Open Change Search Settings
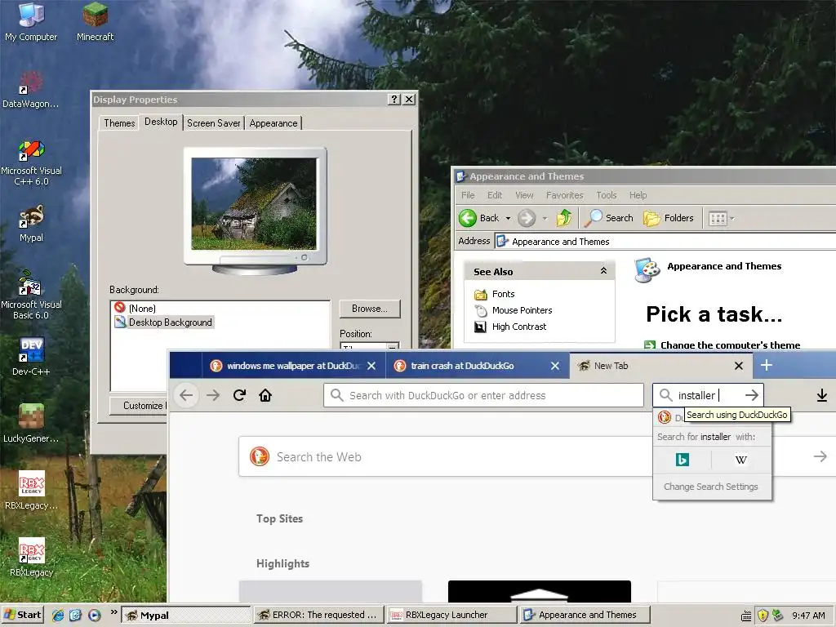This screenshot has width=836, height=627. pos(711,487)
